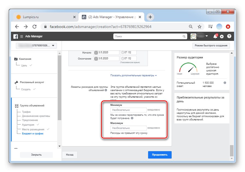Reload the page with refresh icon
Viewport: 245px width, 172px height.
[34, 27]
